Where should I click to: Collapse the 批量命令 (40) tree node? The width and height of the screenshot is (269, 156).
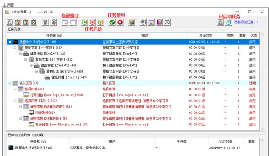pos(10,42)
